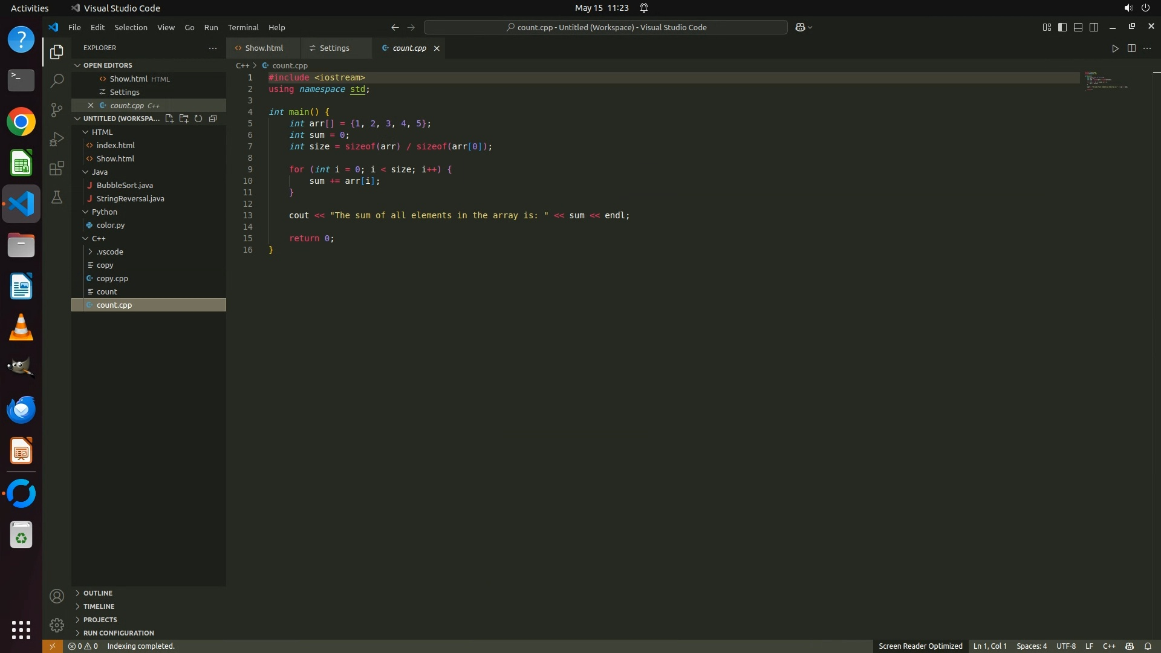The width and height of the screenshot is (1161, 653).
Task: Click the C++ language mode in status bar
Action: pos(1109,646)
